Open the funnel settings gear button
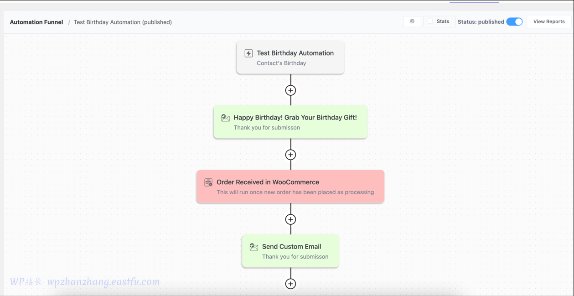 (x=412, y=21)
